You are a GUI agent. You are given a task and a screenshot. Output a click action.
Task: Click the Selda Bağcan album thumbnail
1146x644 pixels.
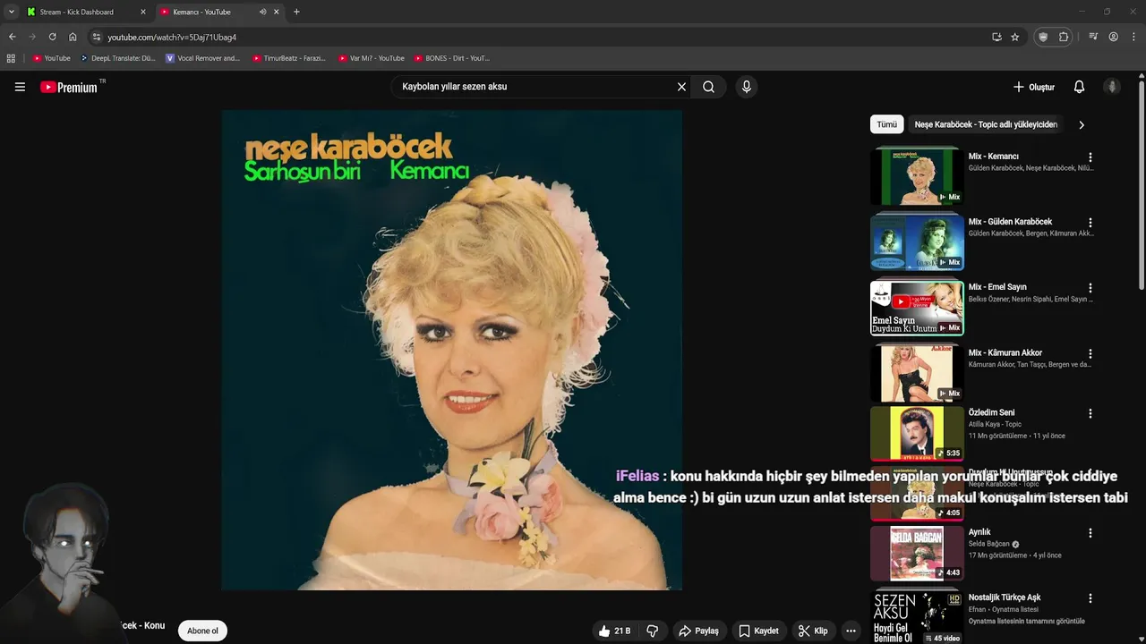pos(917,554)
